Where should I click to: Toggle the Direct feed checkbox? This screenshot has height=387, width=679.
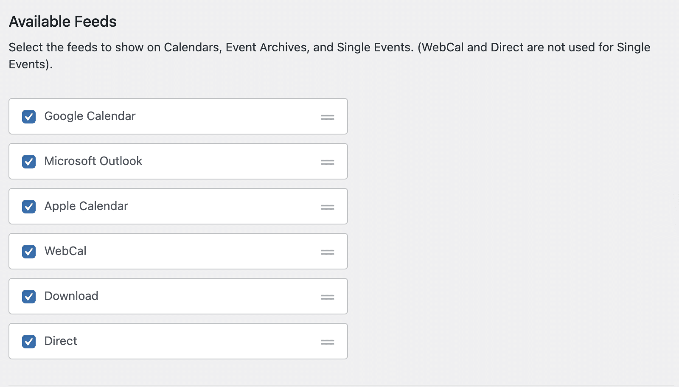tap(28, 341)
